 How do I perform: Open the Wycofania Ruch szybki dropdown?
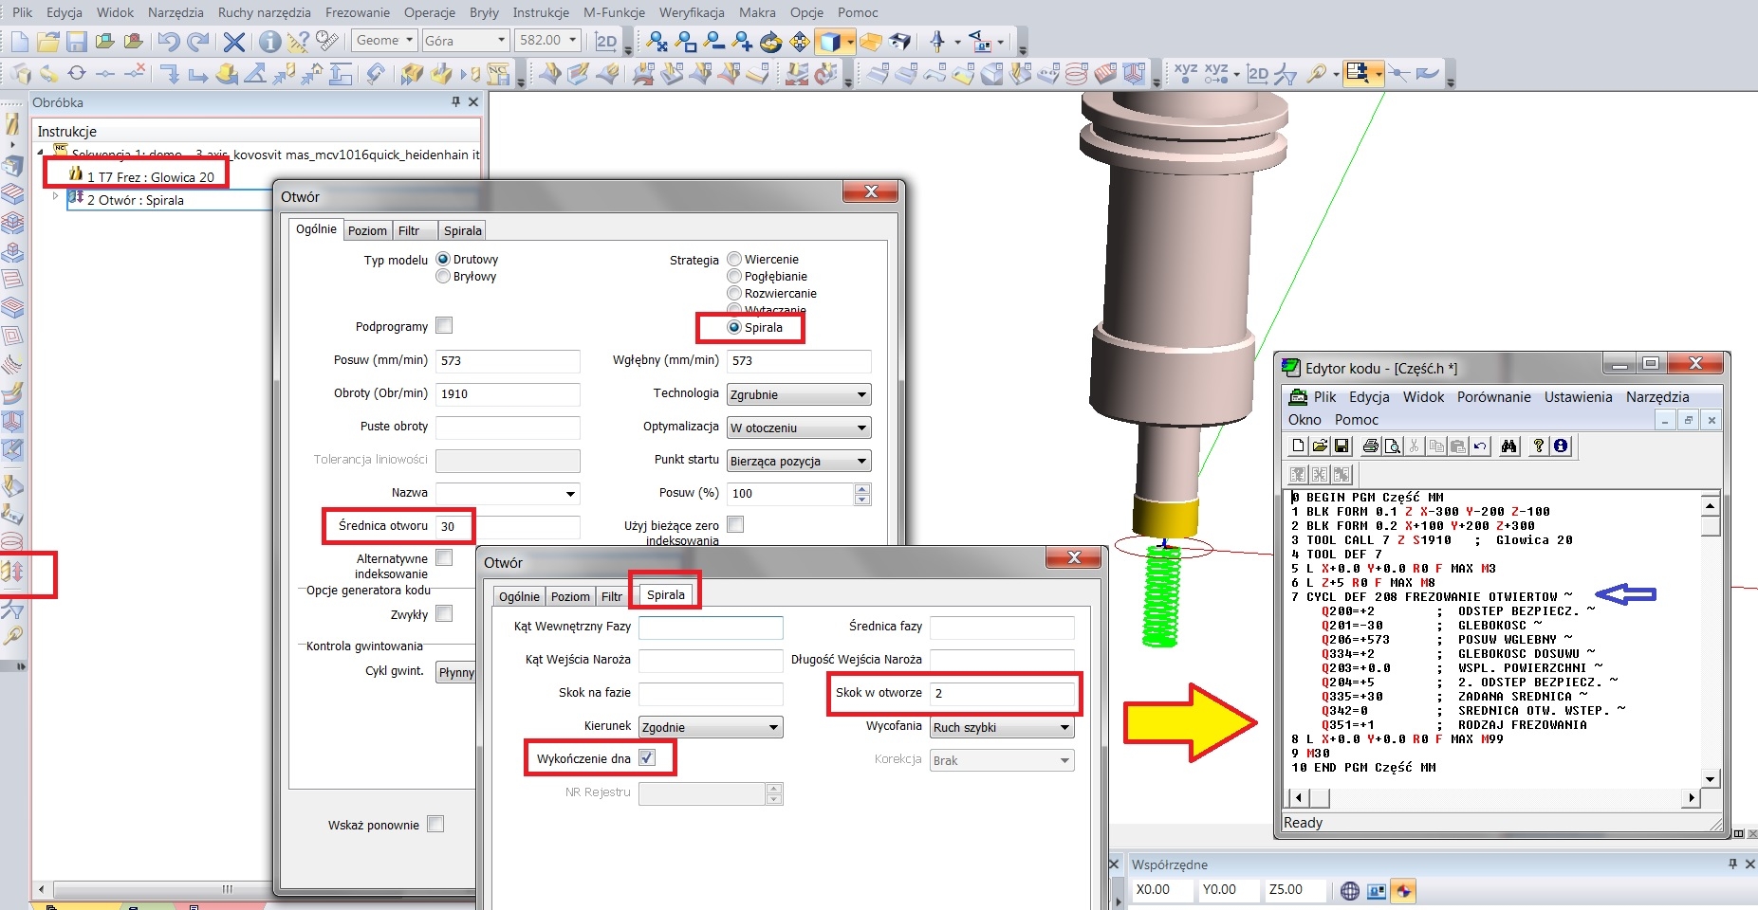click(1002, 727)
